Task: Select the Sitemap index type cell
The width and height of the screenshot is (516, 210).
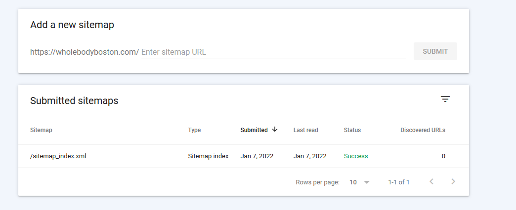Action: [x=208, y=156]
